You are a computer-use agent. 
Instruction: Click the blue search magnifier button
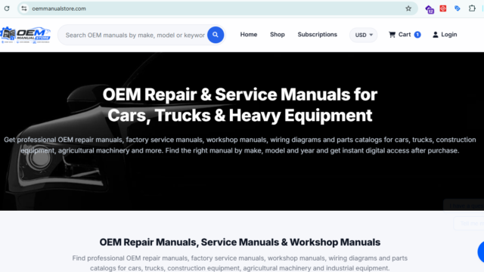[216, 35]
